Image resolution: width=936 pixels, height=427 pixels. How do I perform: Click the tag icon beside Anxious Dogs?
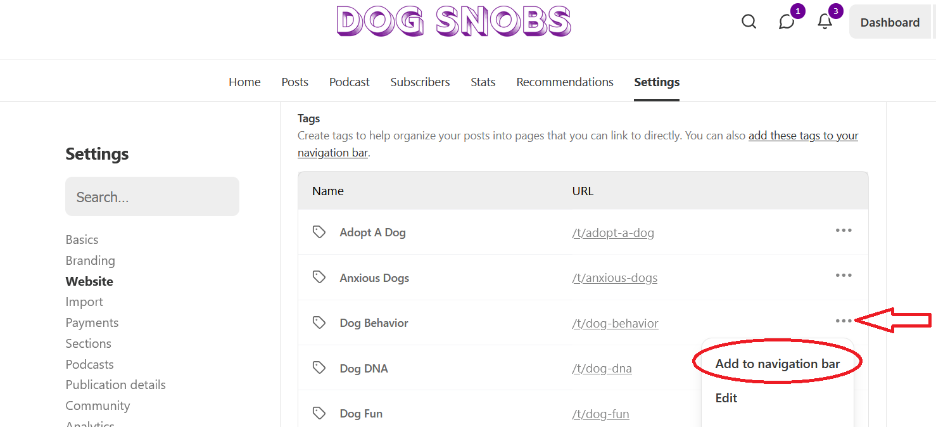click(319, 277)
